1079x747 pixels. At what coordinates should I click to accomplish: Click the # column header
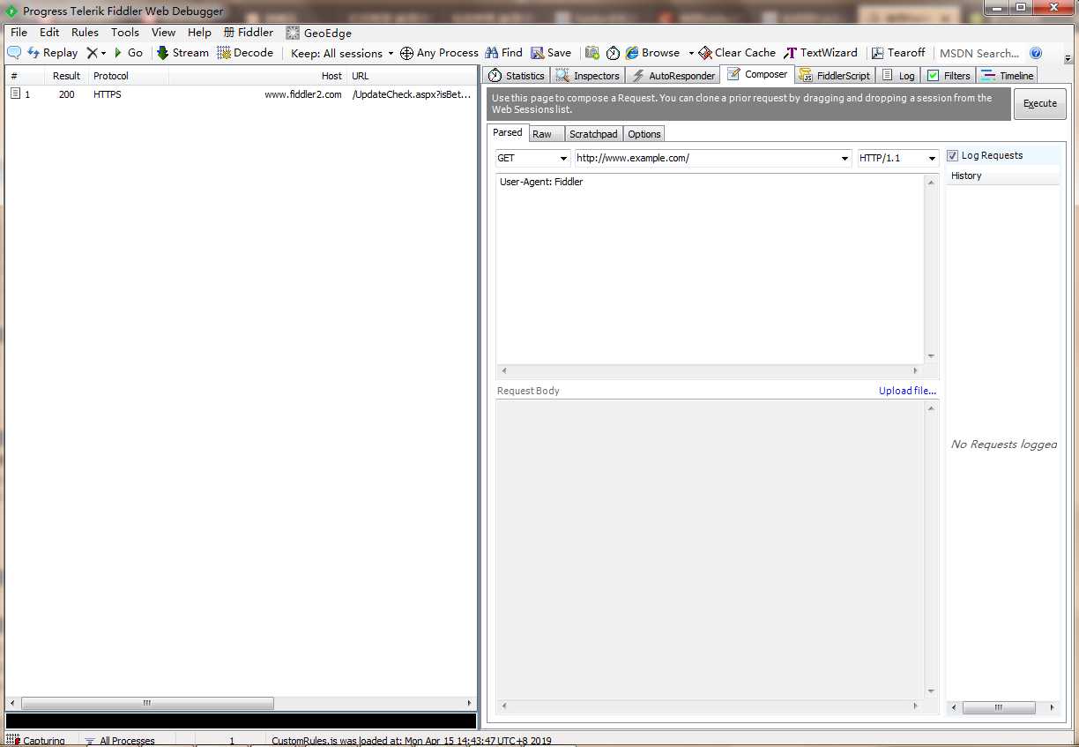[25, 76]
